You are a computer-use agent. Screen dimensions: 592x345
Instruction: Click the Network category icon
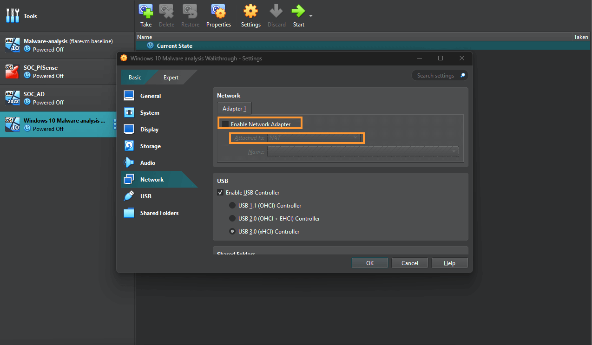pyautogui.click(x=129, y=179)
